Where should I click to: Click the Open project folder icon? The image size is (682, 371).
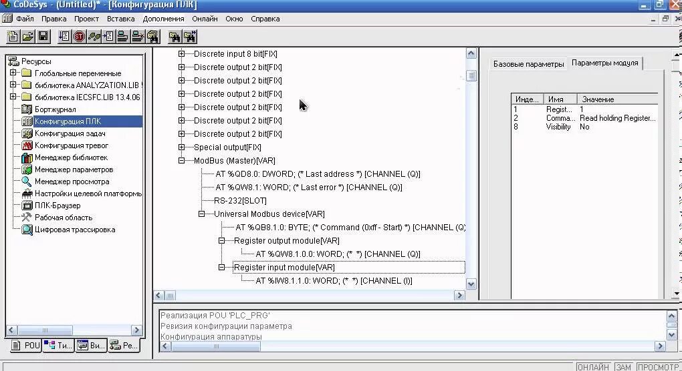pos(28,37)
